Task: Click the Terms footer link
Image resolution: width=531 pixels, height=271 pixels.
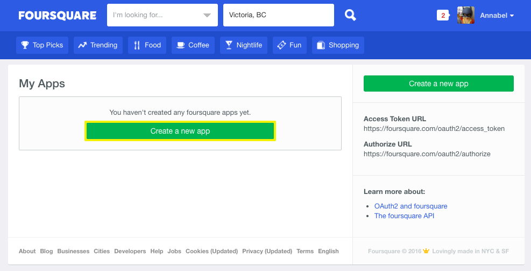Action: [305, 251]
